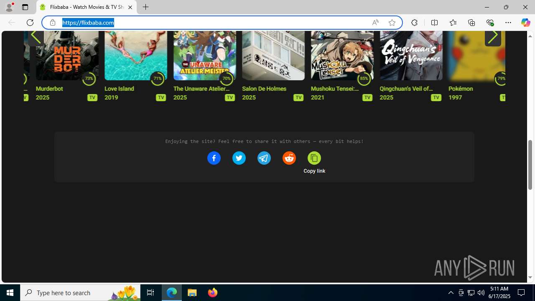Refresh the current page

pos(30,23)
